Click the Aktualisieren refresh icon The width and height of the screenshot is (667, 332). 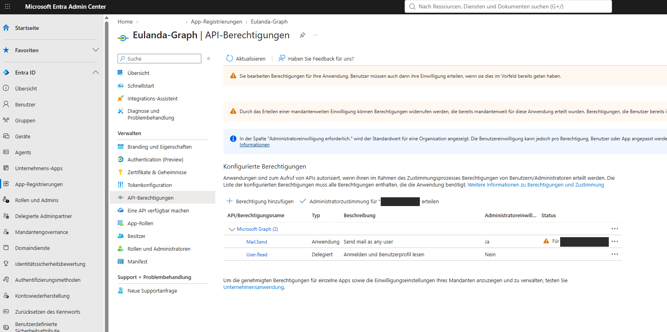(230, 59)
